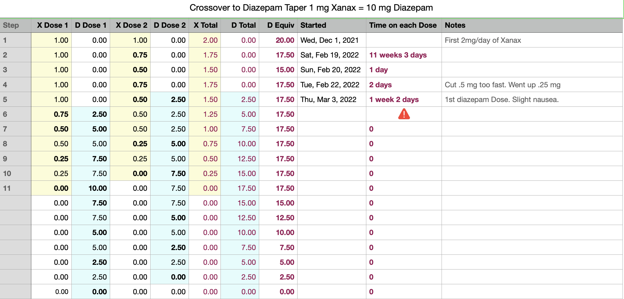Select final D Equiv cell '0.00' in last row
The width and height of the screenshot is (624, 299).
pos(278,292)
